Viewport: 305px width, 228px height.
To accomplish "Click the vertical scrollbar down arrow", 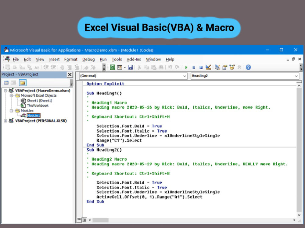I will click(x=299, y=215).
